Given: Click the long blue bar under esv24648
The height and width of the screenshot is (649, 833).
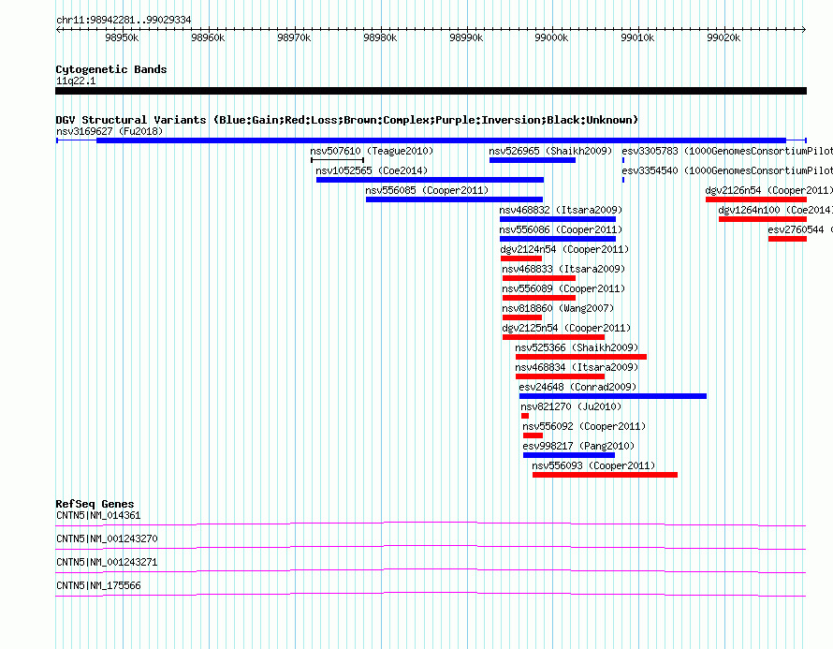Looking at the screenshot, I should click(x=613, y=396).
